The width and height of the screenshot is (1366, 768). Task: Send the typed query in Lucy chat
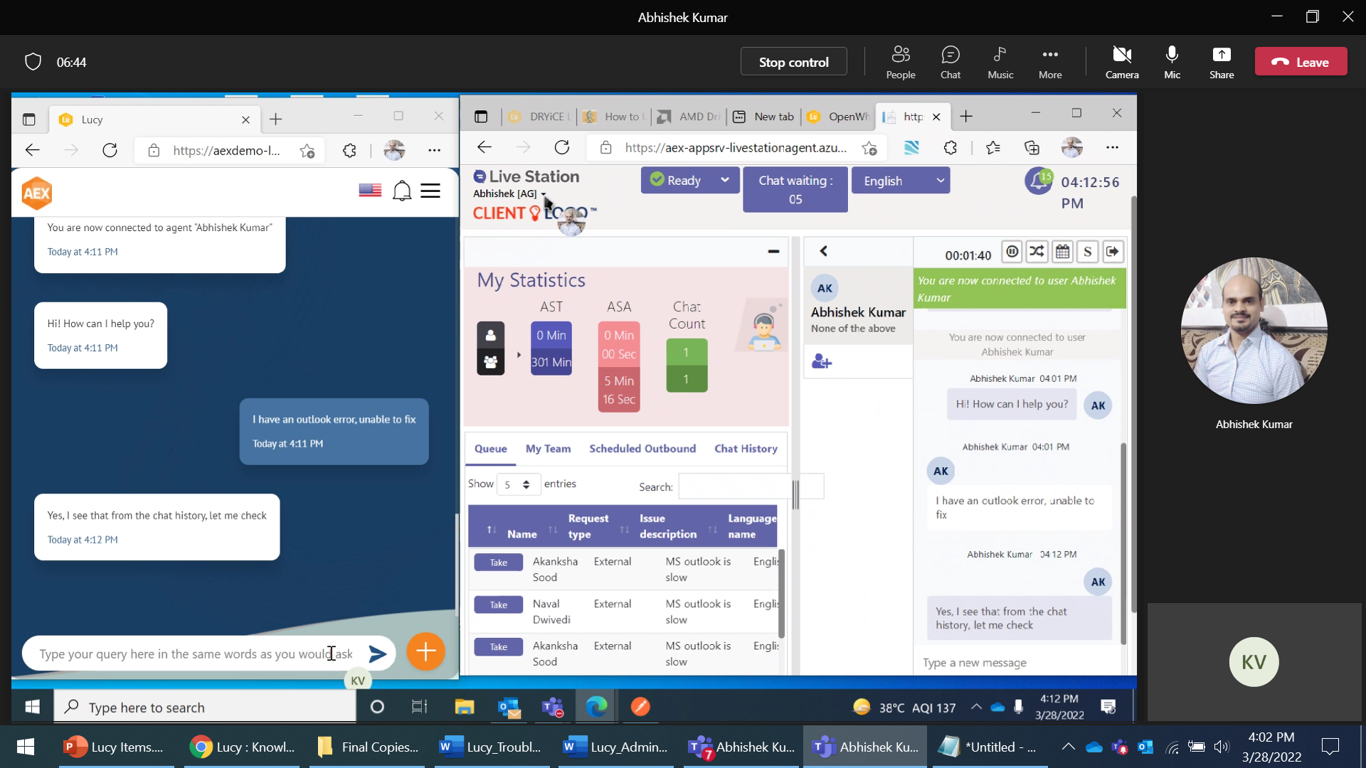378,652
